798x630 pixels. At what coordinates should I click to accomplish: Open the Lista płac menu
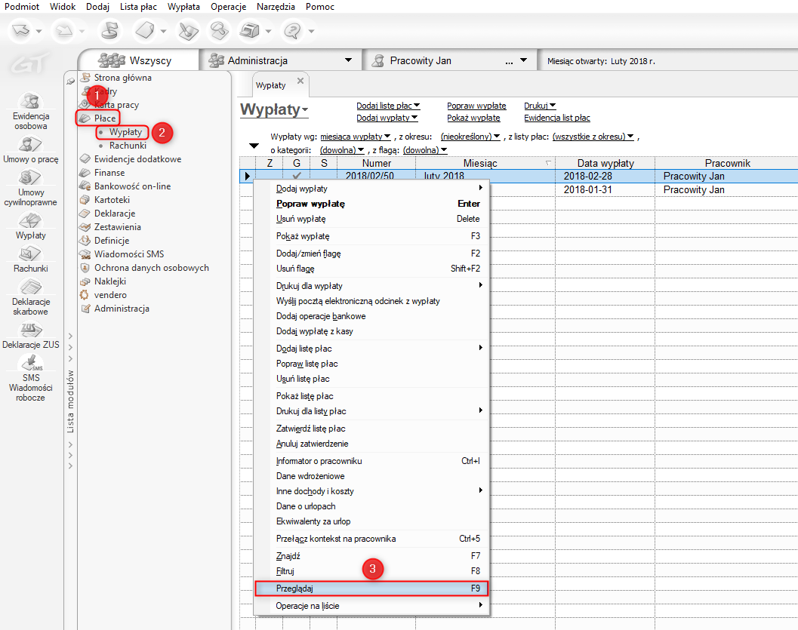[x=138, y=7]
